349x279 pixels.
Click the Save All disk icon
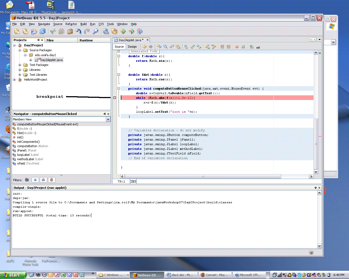tap(42, 31)
